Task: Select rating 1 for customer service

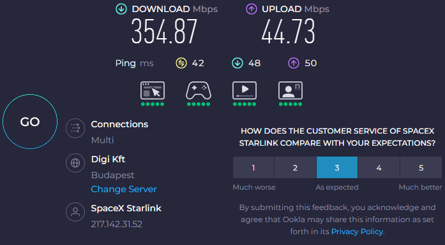Action: (253, 167)
